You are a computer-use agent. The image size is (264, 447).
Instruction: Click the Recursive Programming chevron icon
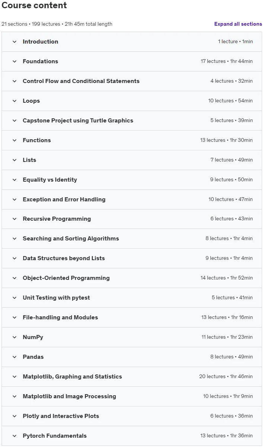pos(15,219)
